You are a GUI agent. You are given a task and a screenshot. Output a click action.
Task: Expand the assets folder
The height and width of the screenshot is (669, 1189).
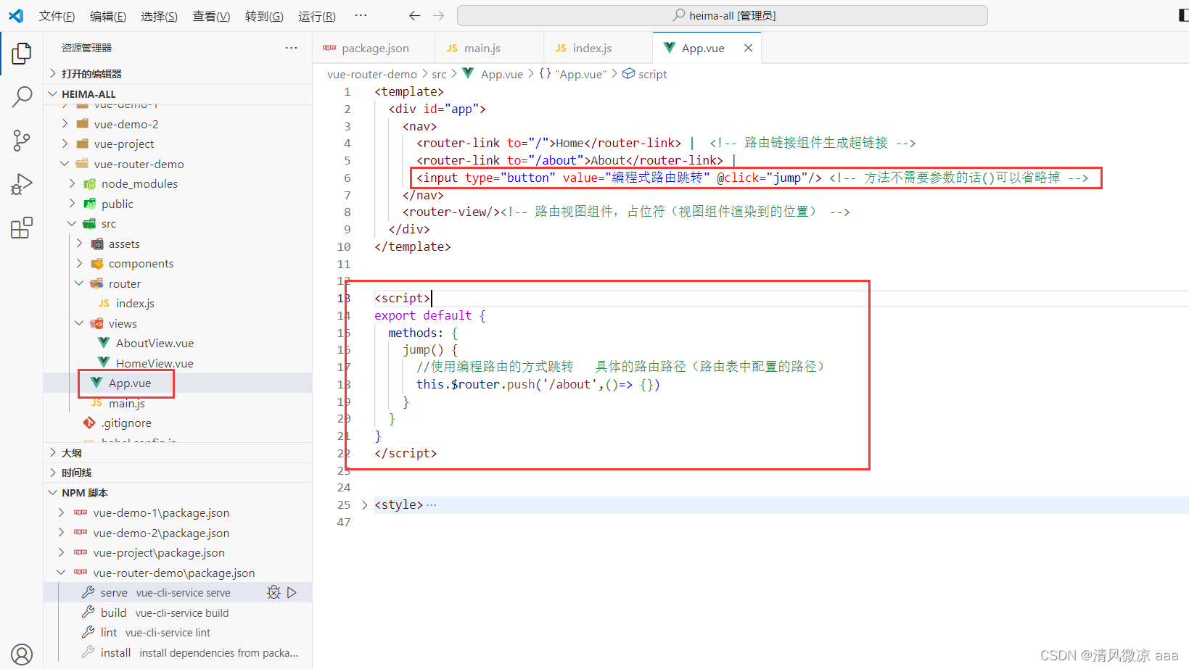(178, 244)
